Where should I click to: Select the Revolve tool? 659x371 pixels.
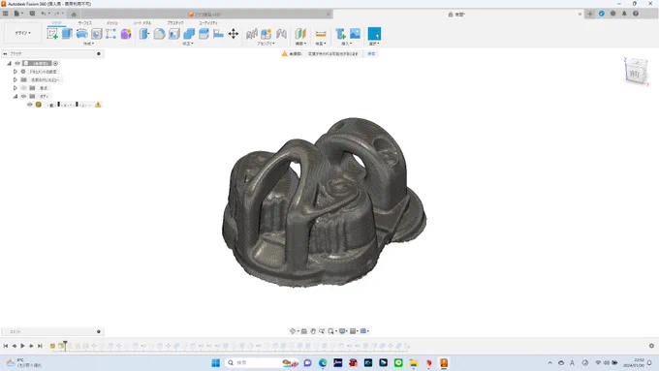(82, 34)
